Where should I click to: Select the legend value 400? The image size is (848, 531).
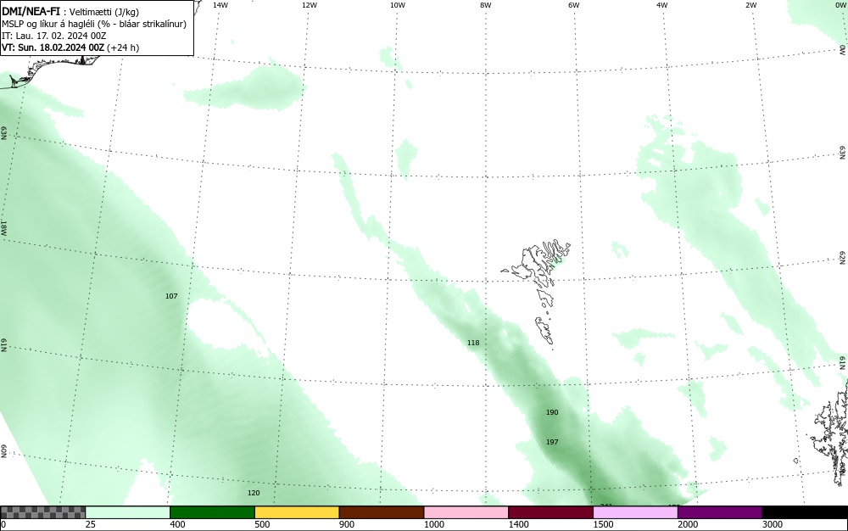tap(177, 524)
